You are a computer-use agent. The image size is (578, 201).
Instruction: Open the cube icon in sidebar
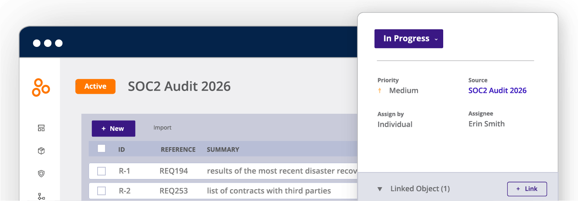click(41, 151)
